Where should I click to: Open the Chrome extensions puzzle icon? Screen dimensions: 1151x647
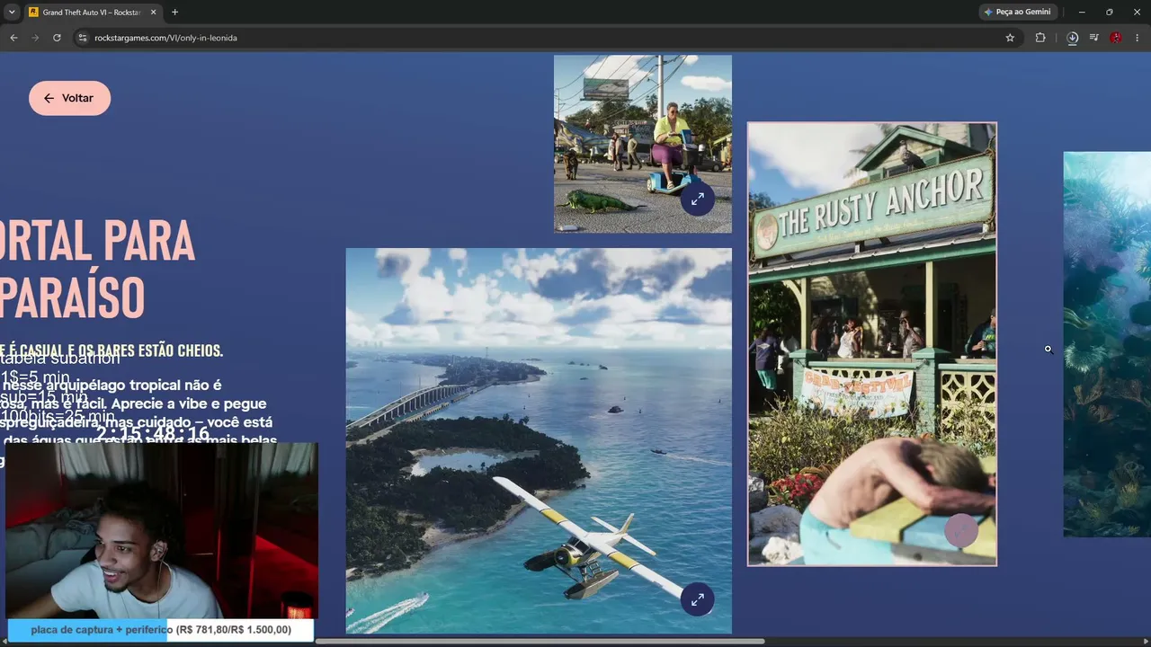[1040, 38]
